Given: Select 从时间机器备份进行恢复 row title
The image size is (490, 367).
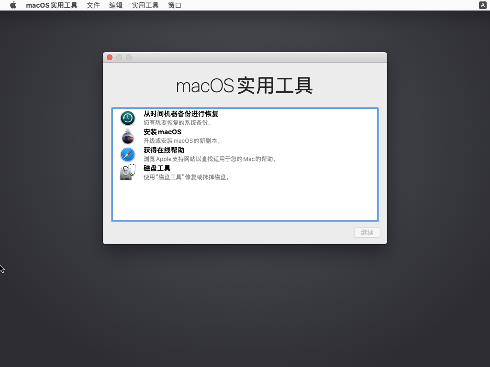Looking at the screenshot, I should pyautogui.click(x=181, y=114).
